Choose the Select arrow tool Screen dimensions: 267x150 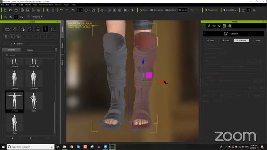click(x=73, y=10)
